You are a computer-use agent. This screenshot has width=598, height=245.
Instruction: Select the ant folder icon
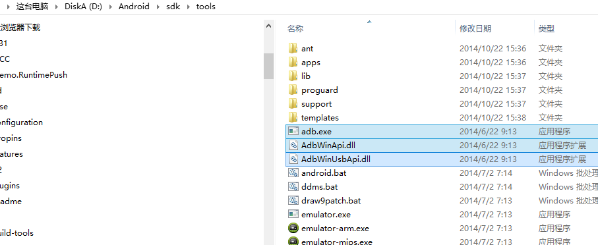[293, 48]
